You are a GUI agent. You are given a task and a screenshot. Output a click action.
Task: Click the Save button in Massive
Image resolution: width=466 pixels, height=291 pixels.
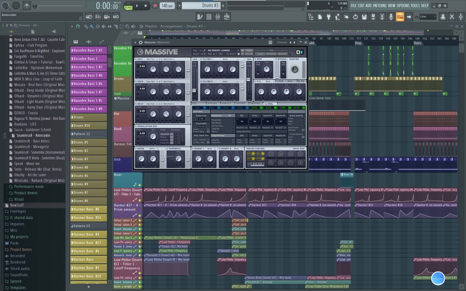point(249,50)
